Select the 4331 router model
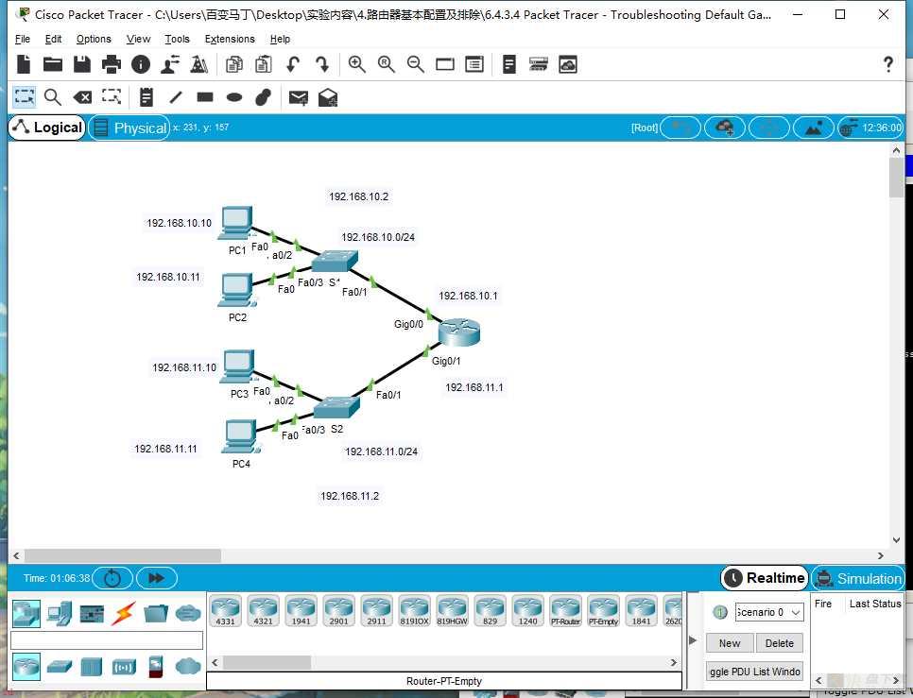The image size is (913, 698). coord(225,611)
